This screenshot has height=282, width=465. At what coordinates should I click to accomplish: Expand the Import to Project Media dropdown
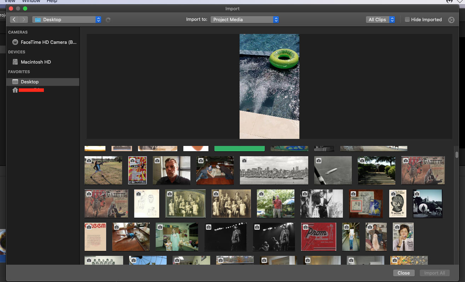coord(245,20)
